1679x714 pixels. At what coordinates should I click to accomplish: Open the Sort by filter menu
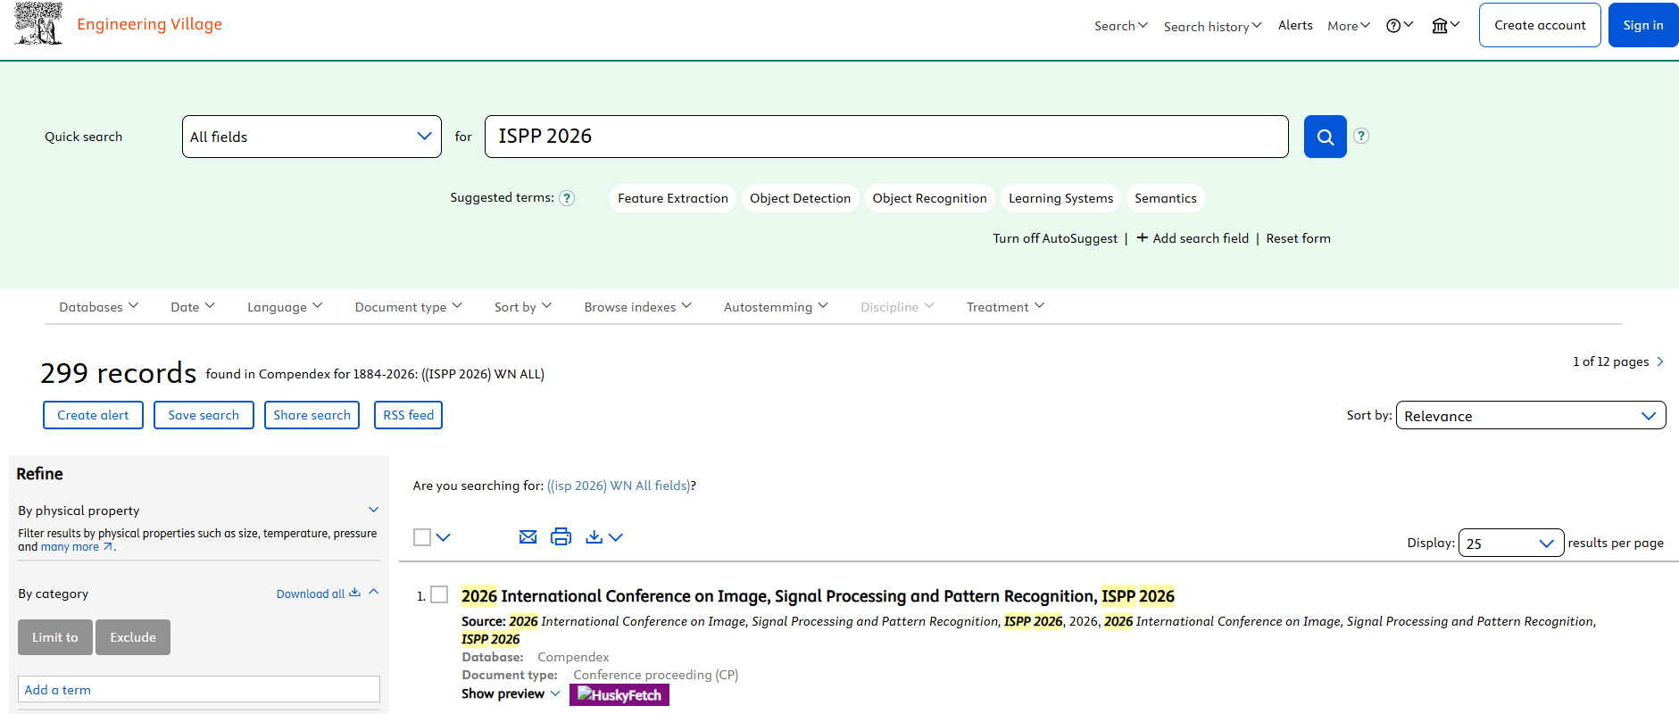pos(523,307)
